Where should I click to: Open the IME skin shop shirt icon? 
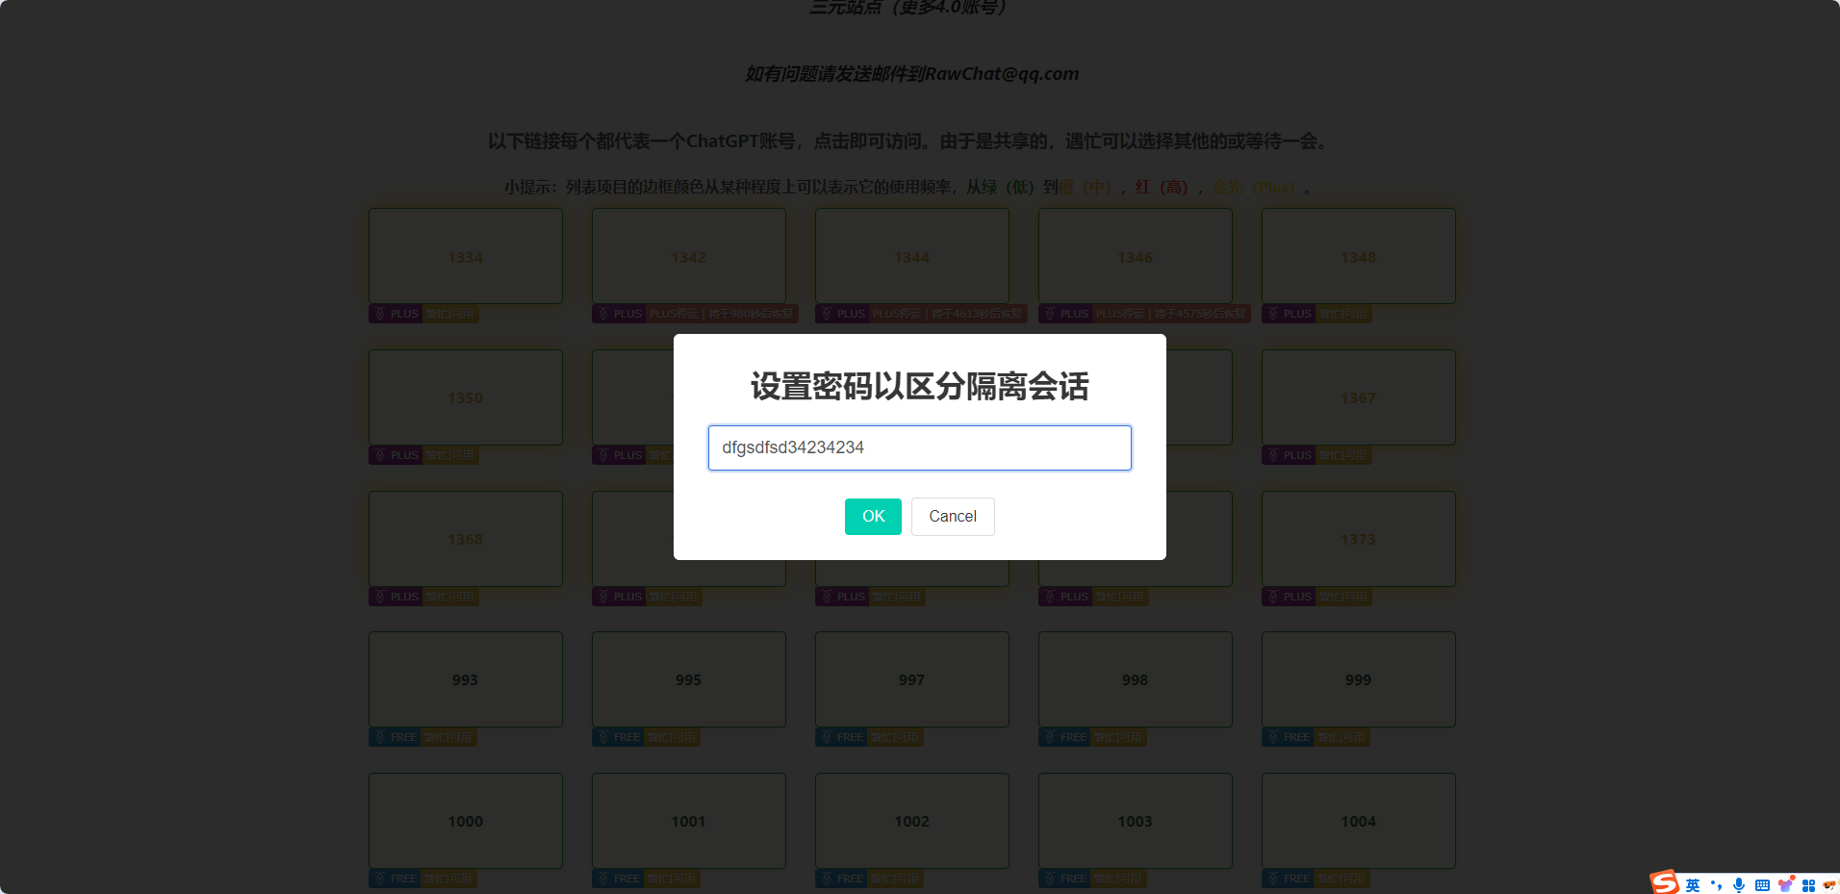click(x=1785, y=884)
